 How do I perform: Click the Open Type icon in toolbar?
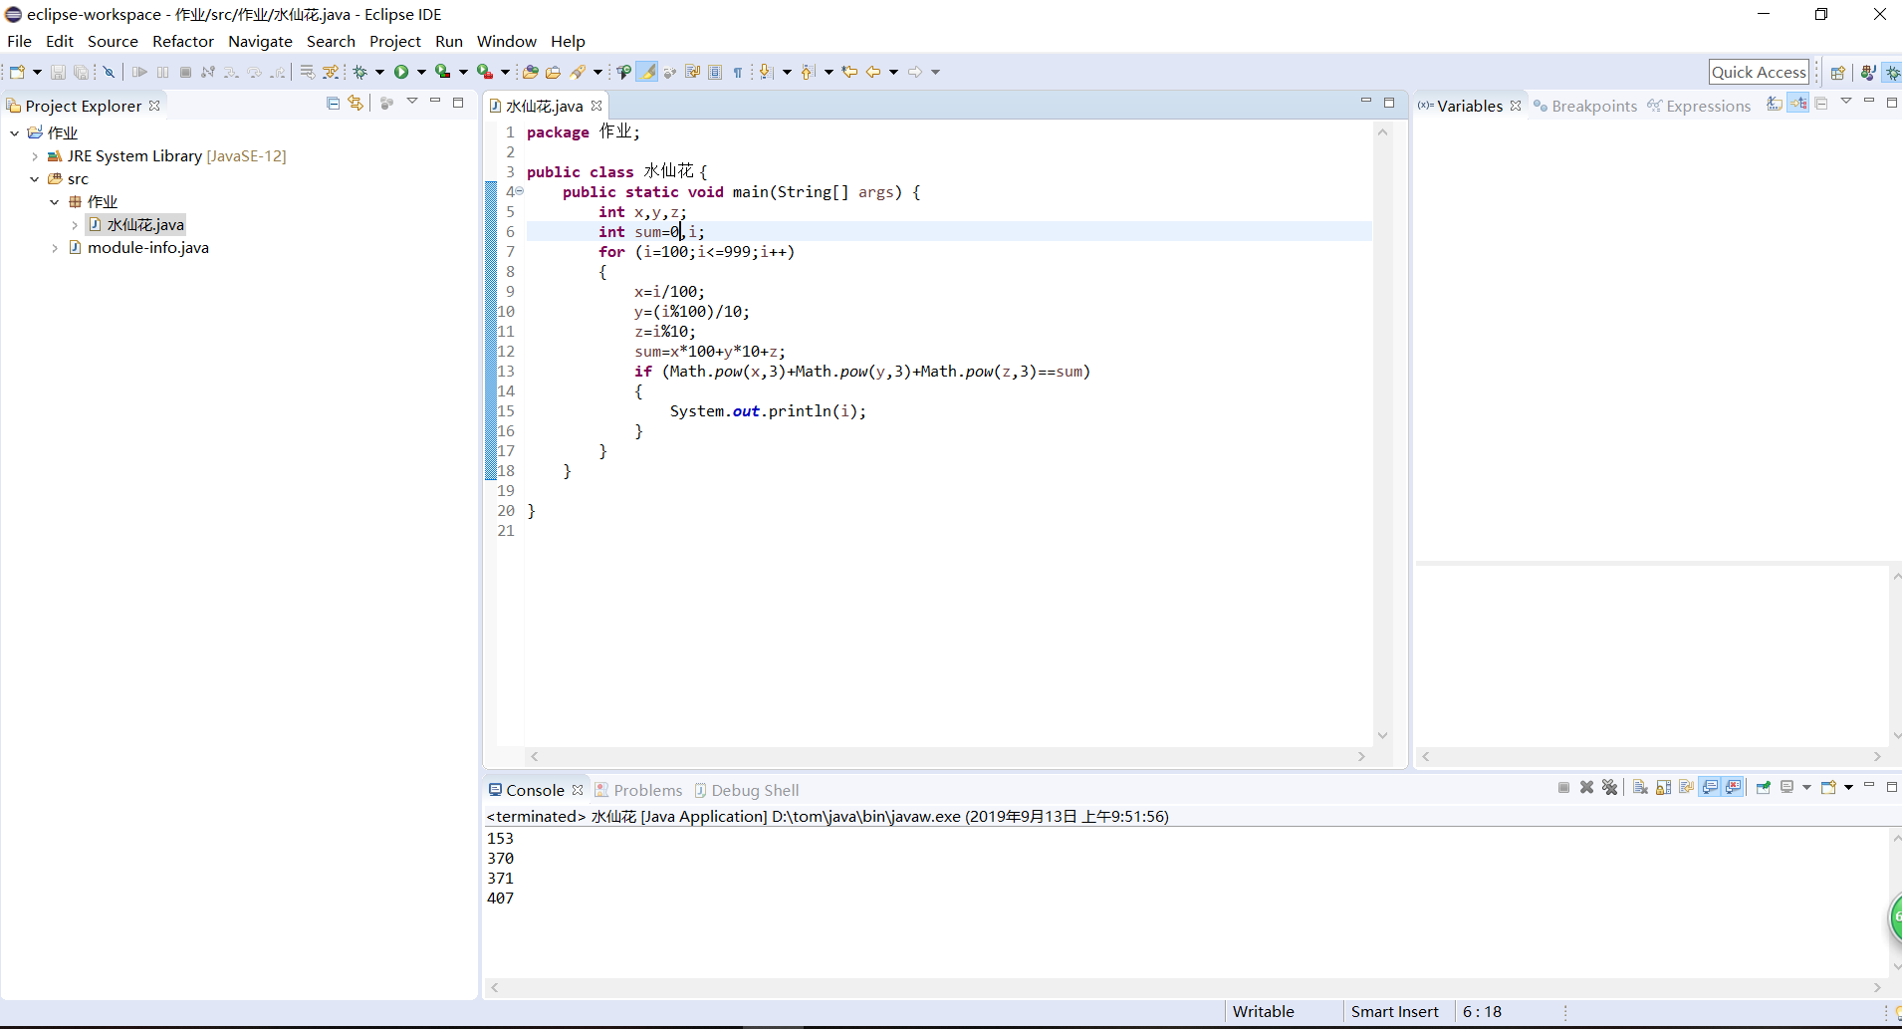(x=531, y=72)
